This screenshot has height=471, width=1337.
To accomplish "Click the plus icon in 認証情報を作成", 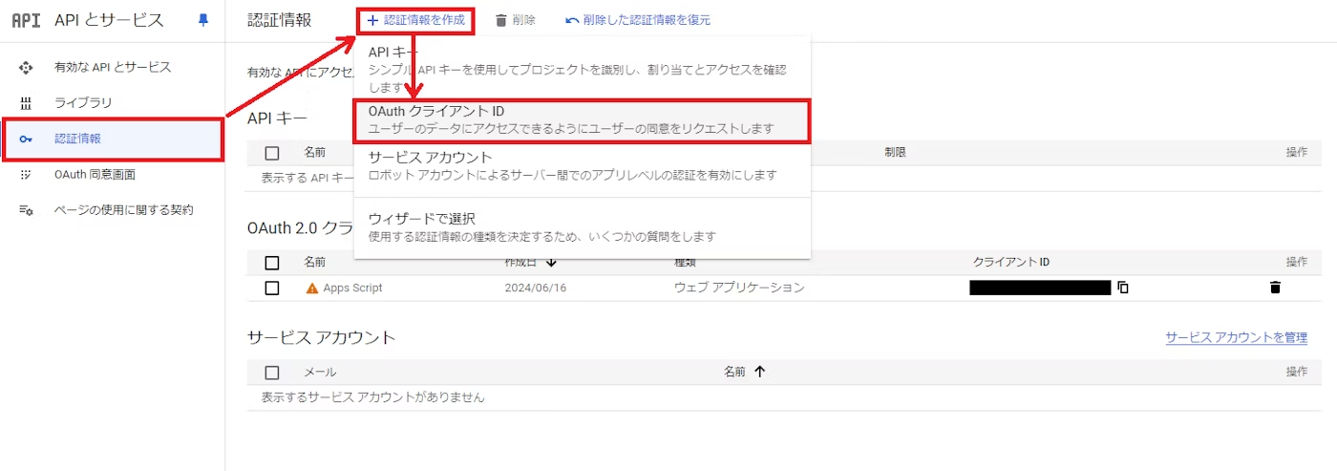I will (372, 20).
